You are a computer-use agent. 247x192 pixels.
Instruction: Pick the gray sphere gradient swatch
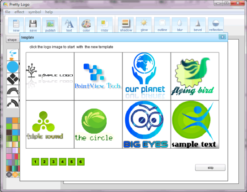(9, 175)
